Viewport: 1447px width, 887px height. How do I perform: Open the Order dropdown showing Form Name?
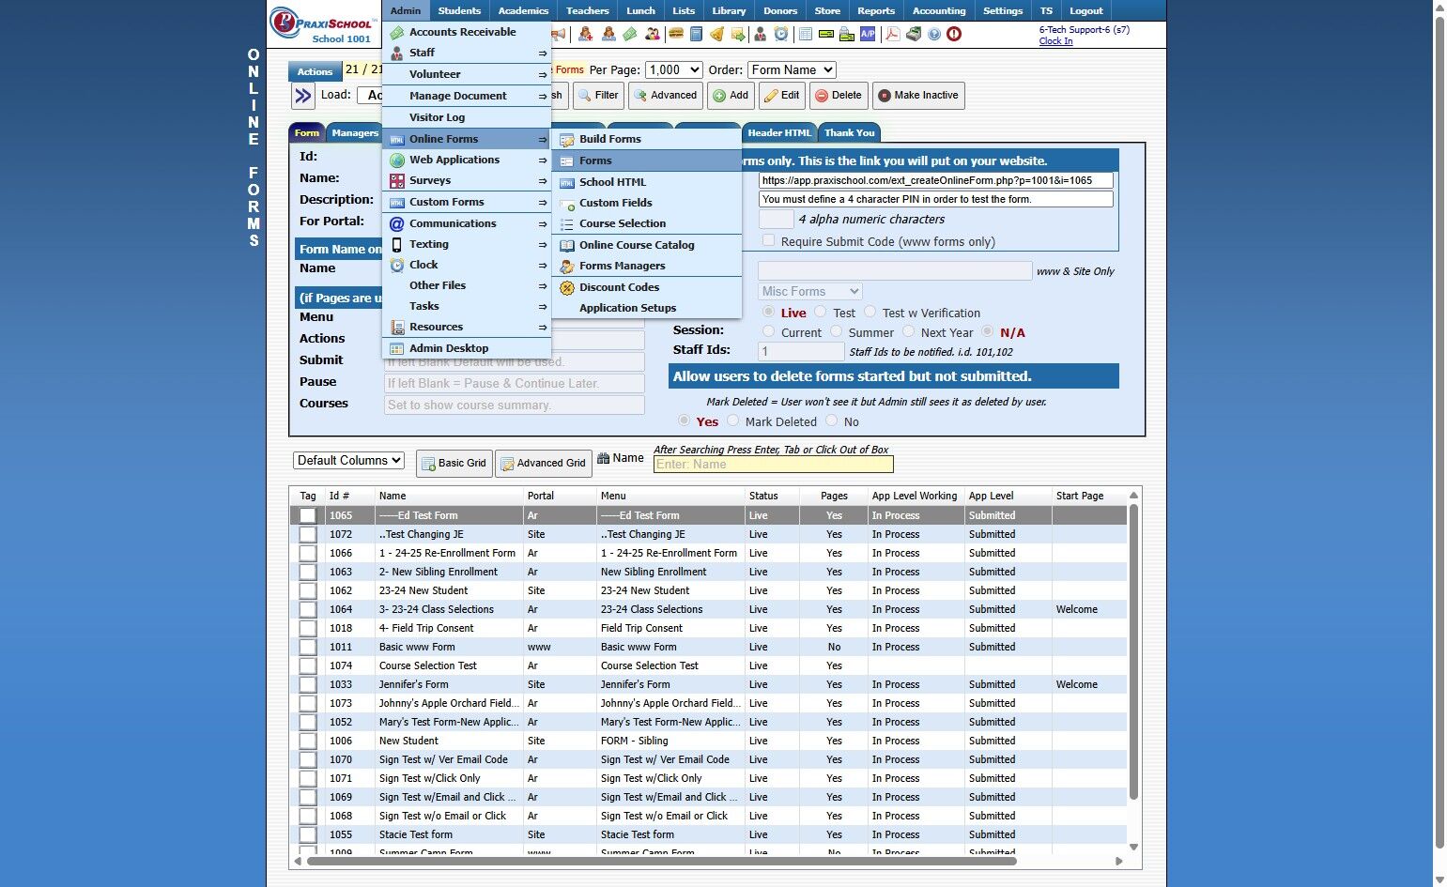pos(792,69)
